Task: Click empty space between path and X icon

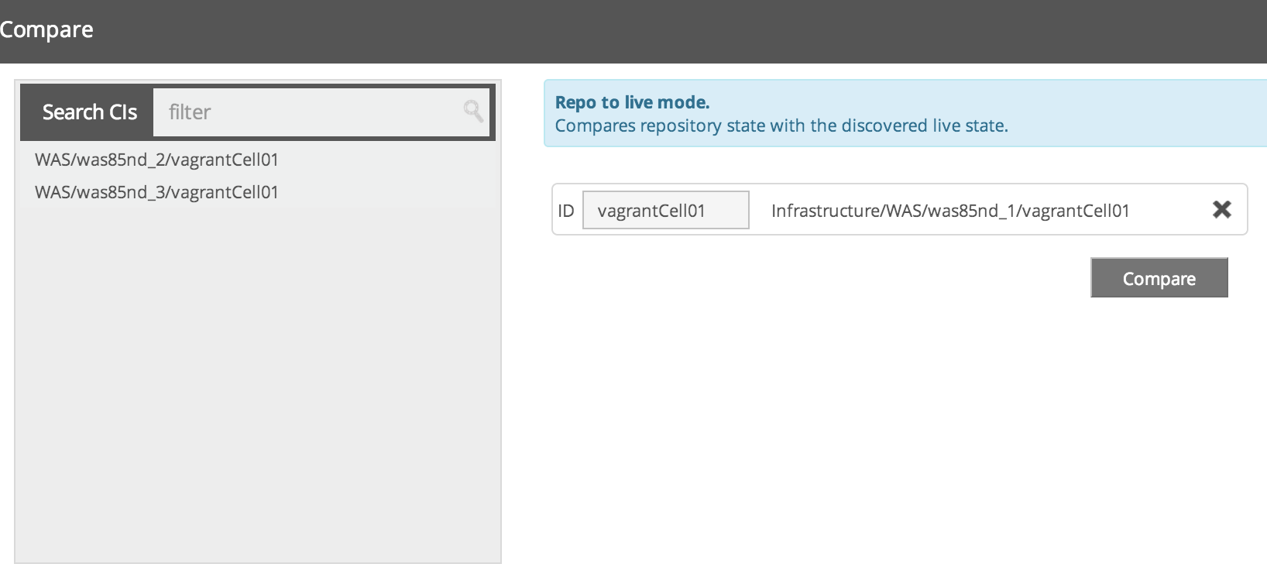Action: [1169, 210]
